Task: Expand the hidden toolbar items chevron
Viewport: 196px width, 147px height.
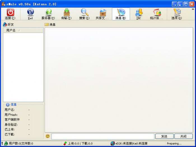Action: coord(193,9)
